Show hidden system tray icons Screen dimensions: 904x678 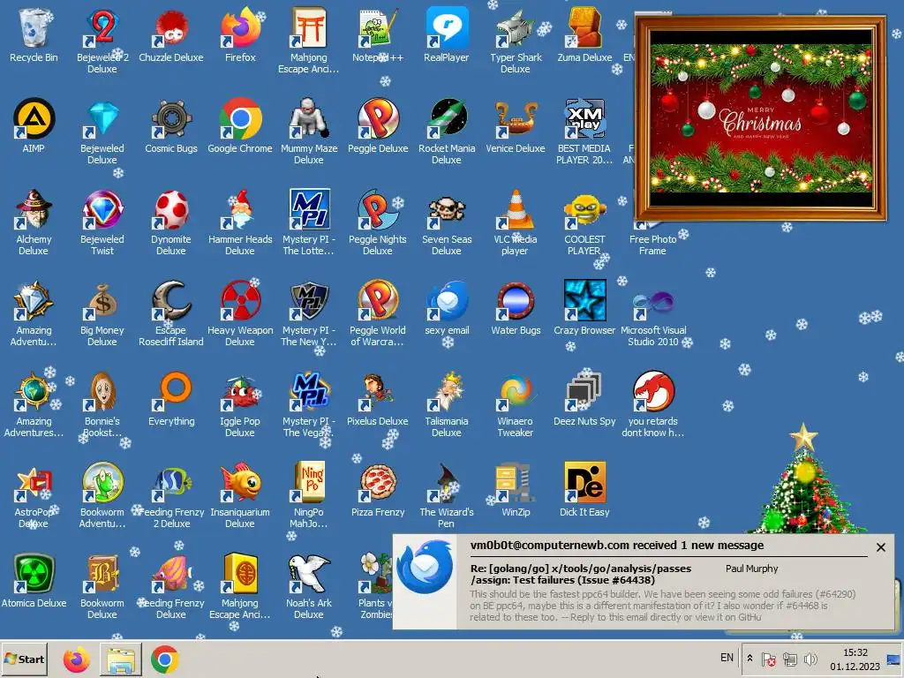point(750,659)
